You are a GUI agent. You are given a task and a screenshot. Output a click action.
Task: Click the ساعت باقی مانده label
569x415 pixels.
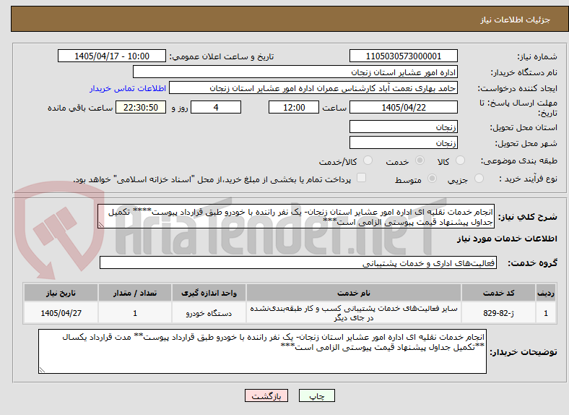[x=80, y=108]
